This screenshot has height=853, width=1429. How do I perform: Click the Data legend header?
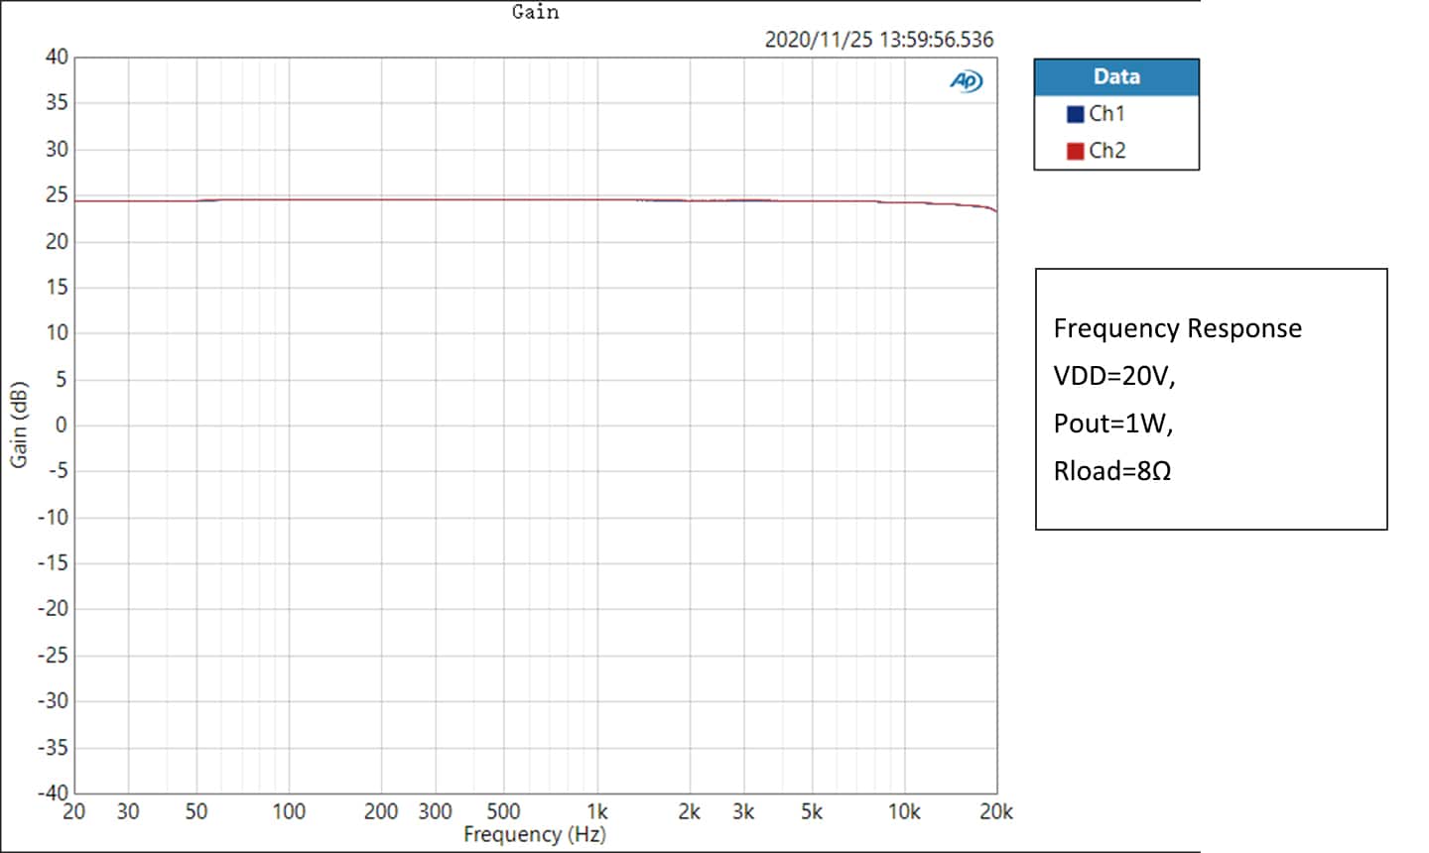point(1116,77)
